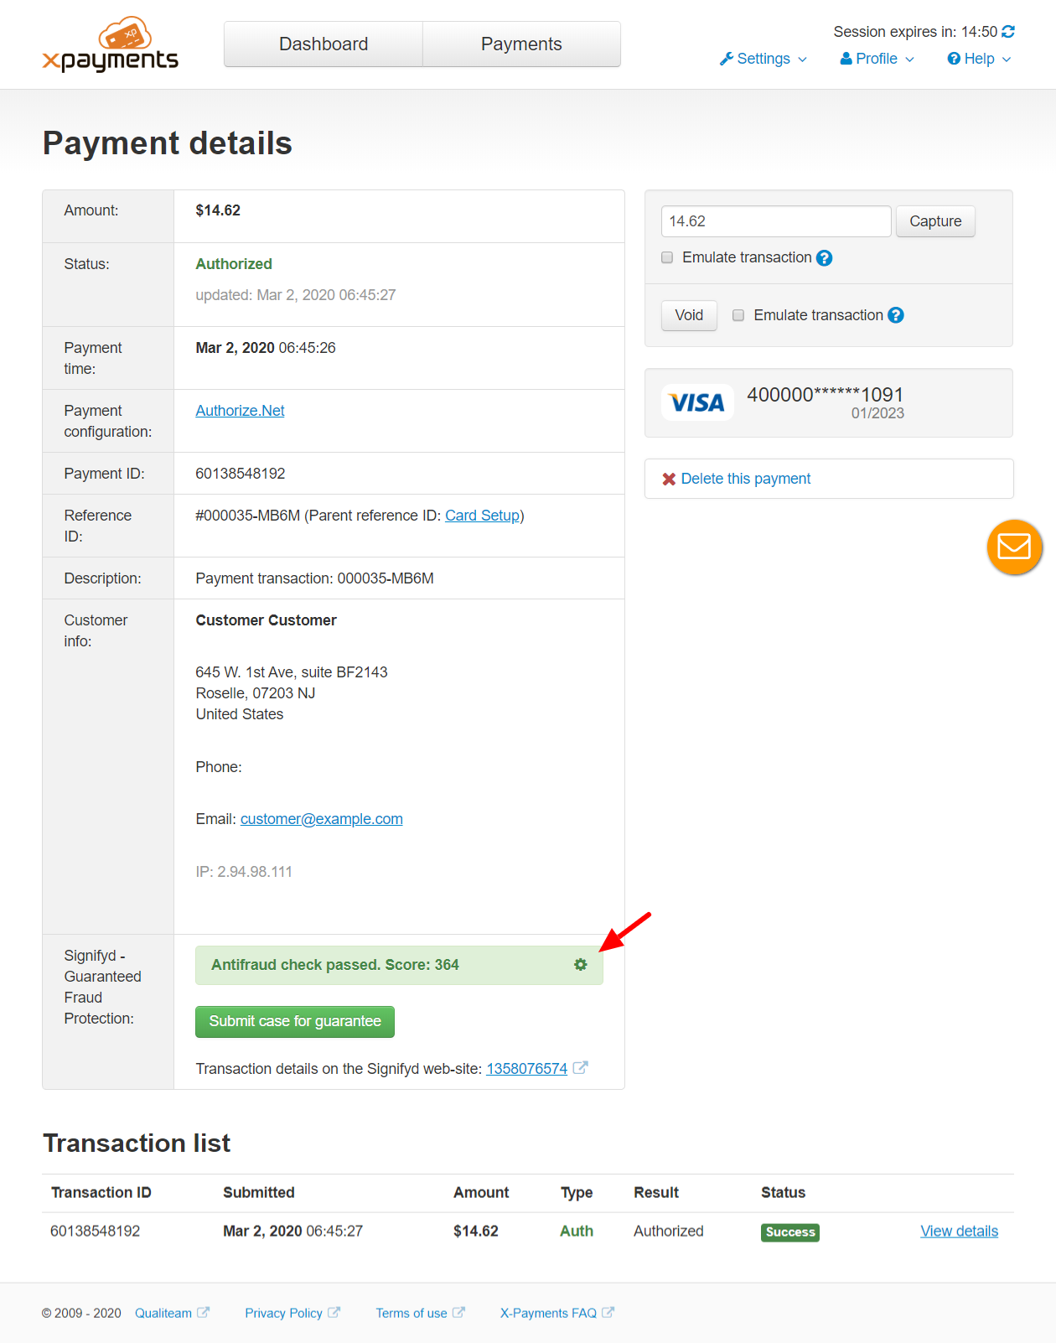
Task: Open the orange envelope contact widget
Action: 1014,547
